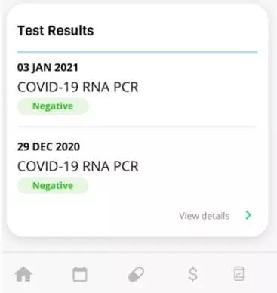Image resolution: width=277 pixels, height=293 pixels.
Task: Click the green chevron beside View details
Action: click(x=248, y=215)
